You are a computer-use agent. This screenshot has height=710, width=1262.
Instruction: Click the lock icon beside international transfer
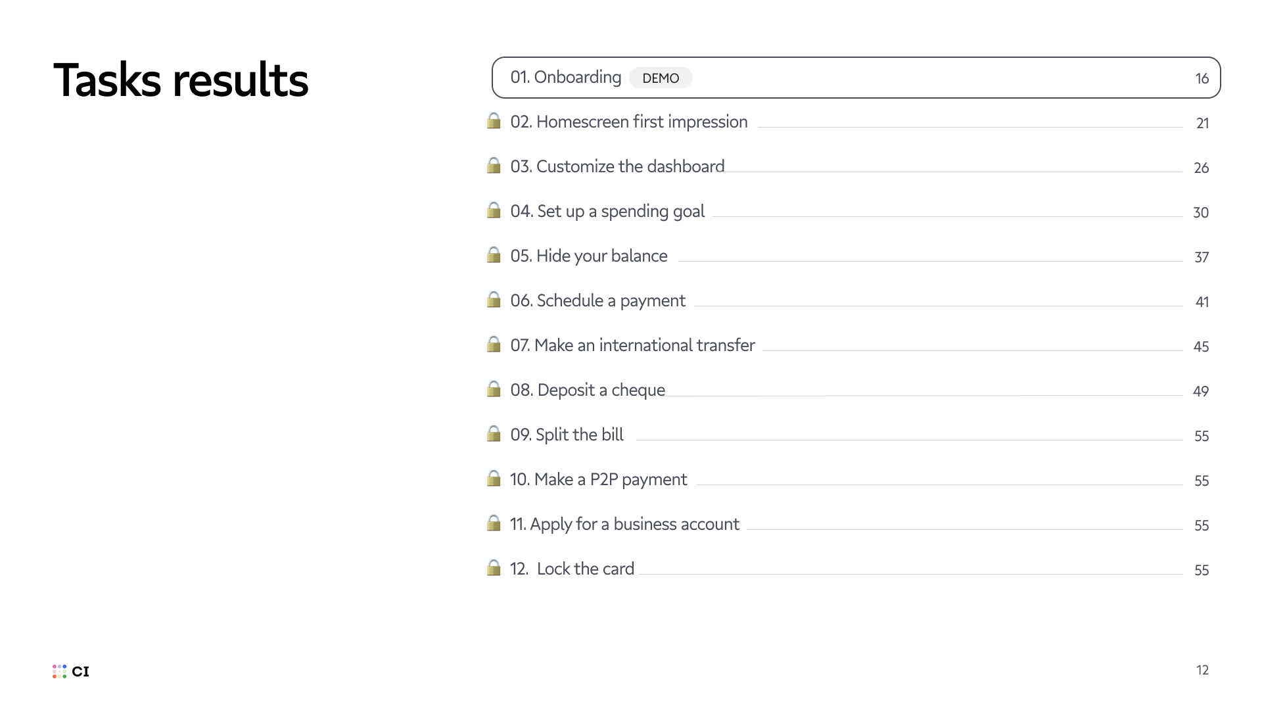tap(494, 344)
